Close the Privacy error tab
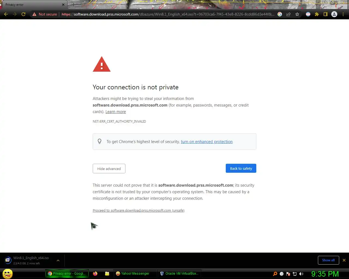Viewport: 349px width, 279px height. coord(63,5)
